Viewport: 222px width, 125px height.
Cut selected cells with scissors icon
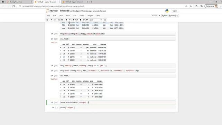point(55,20)
